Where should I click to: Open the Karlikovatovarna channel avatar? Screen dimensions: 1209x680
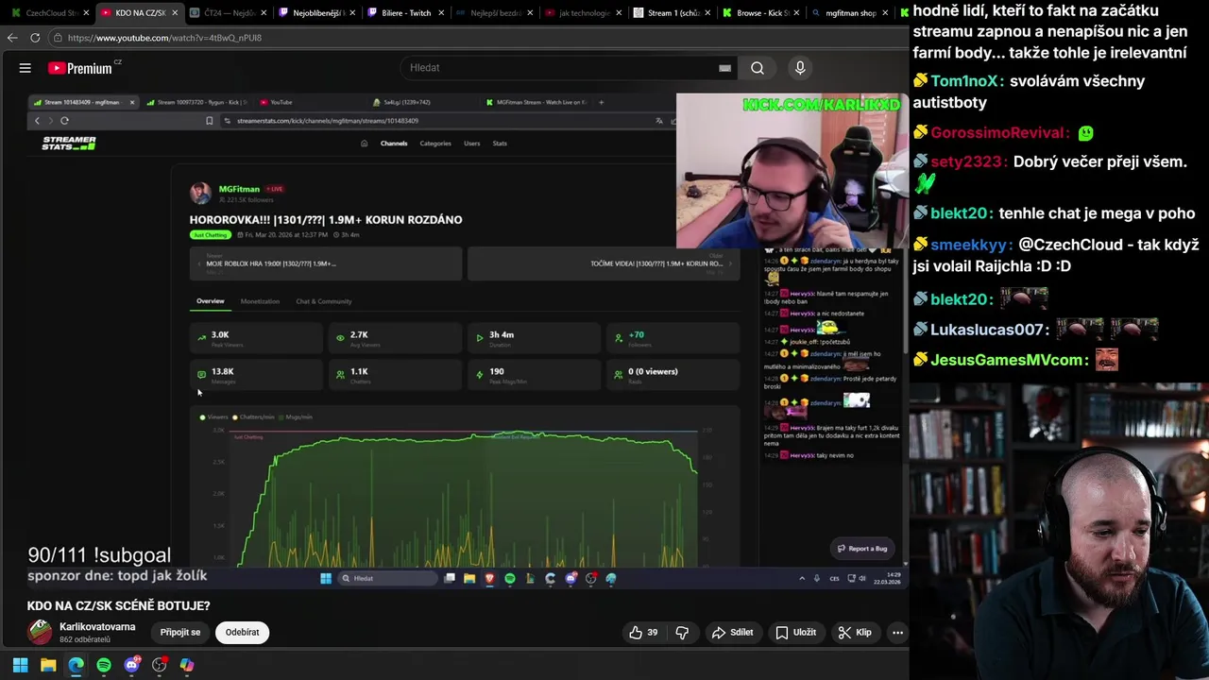coord(40,632)
